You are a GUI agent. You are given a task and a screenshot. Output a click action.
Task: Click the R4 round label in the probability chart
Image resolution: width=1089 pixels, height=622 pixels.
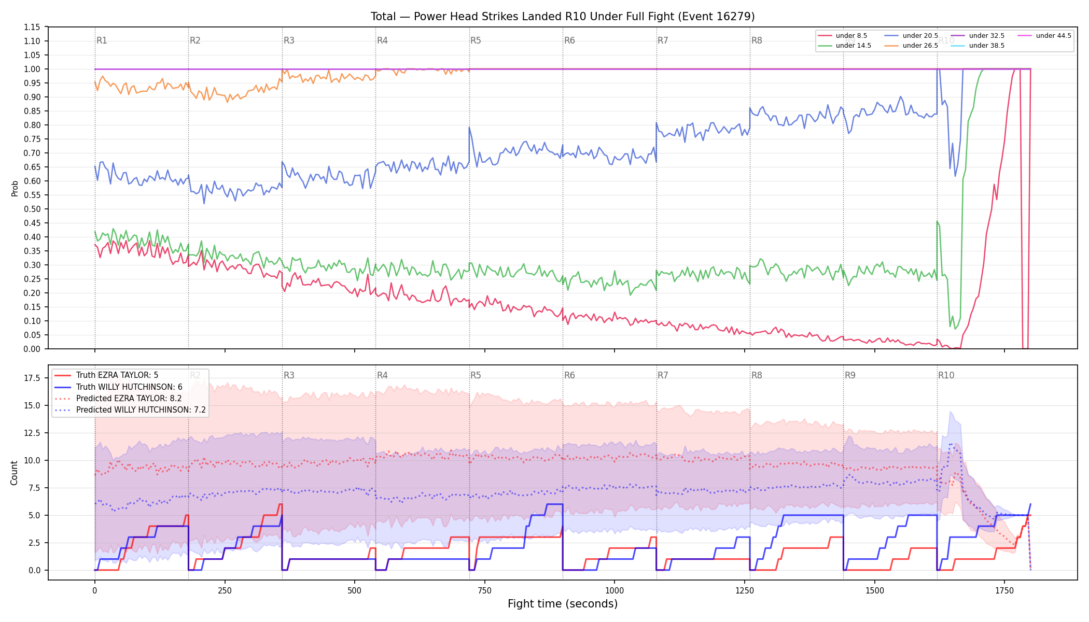click(382, 40)
